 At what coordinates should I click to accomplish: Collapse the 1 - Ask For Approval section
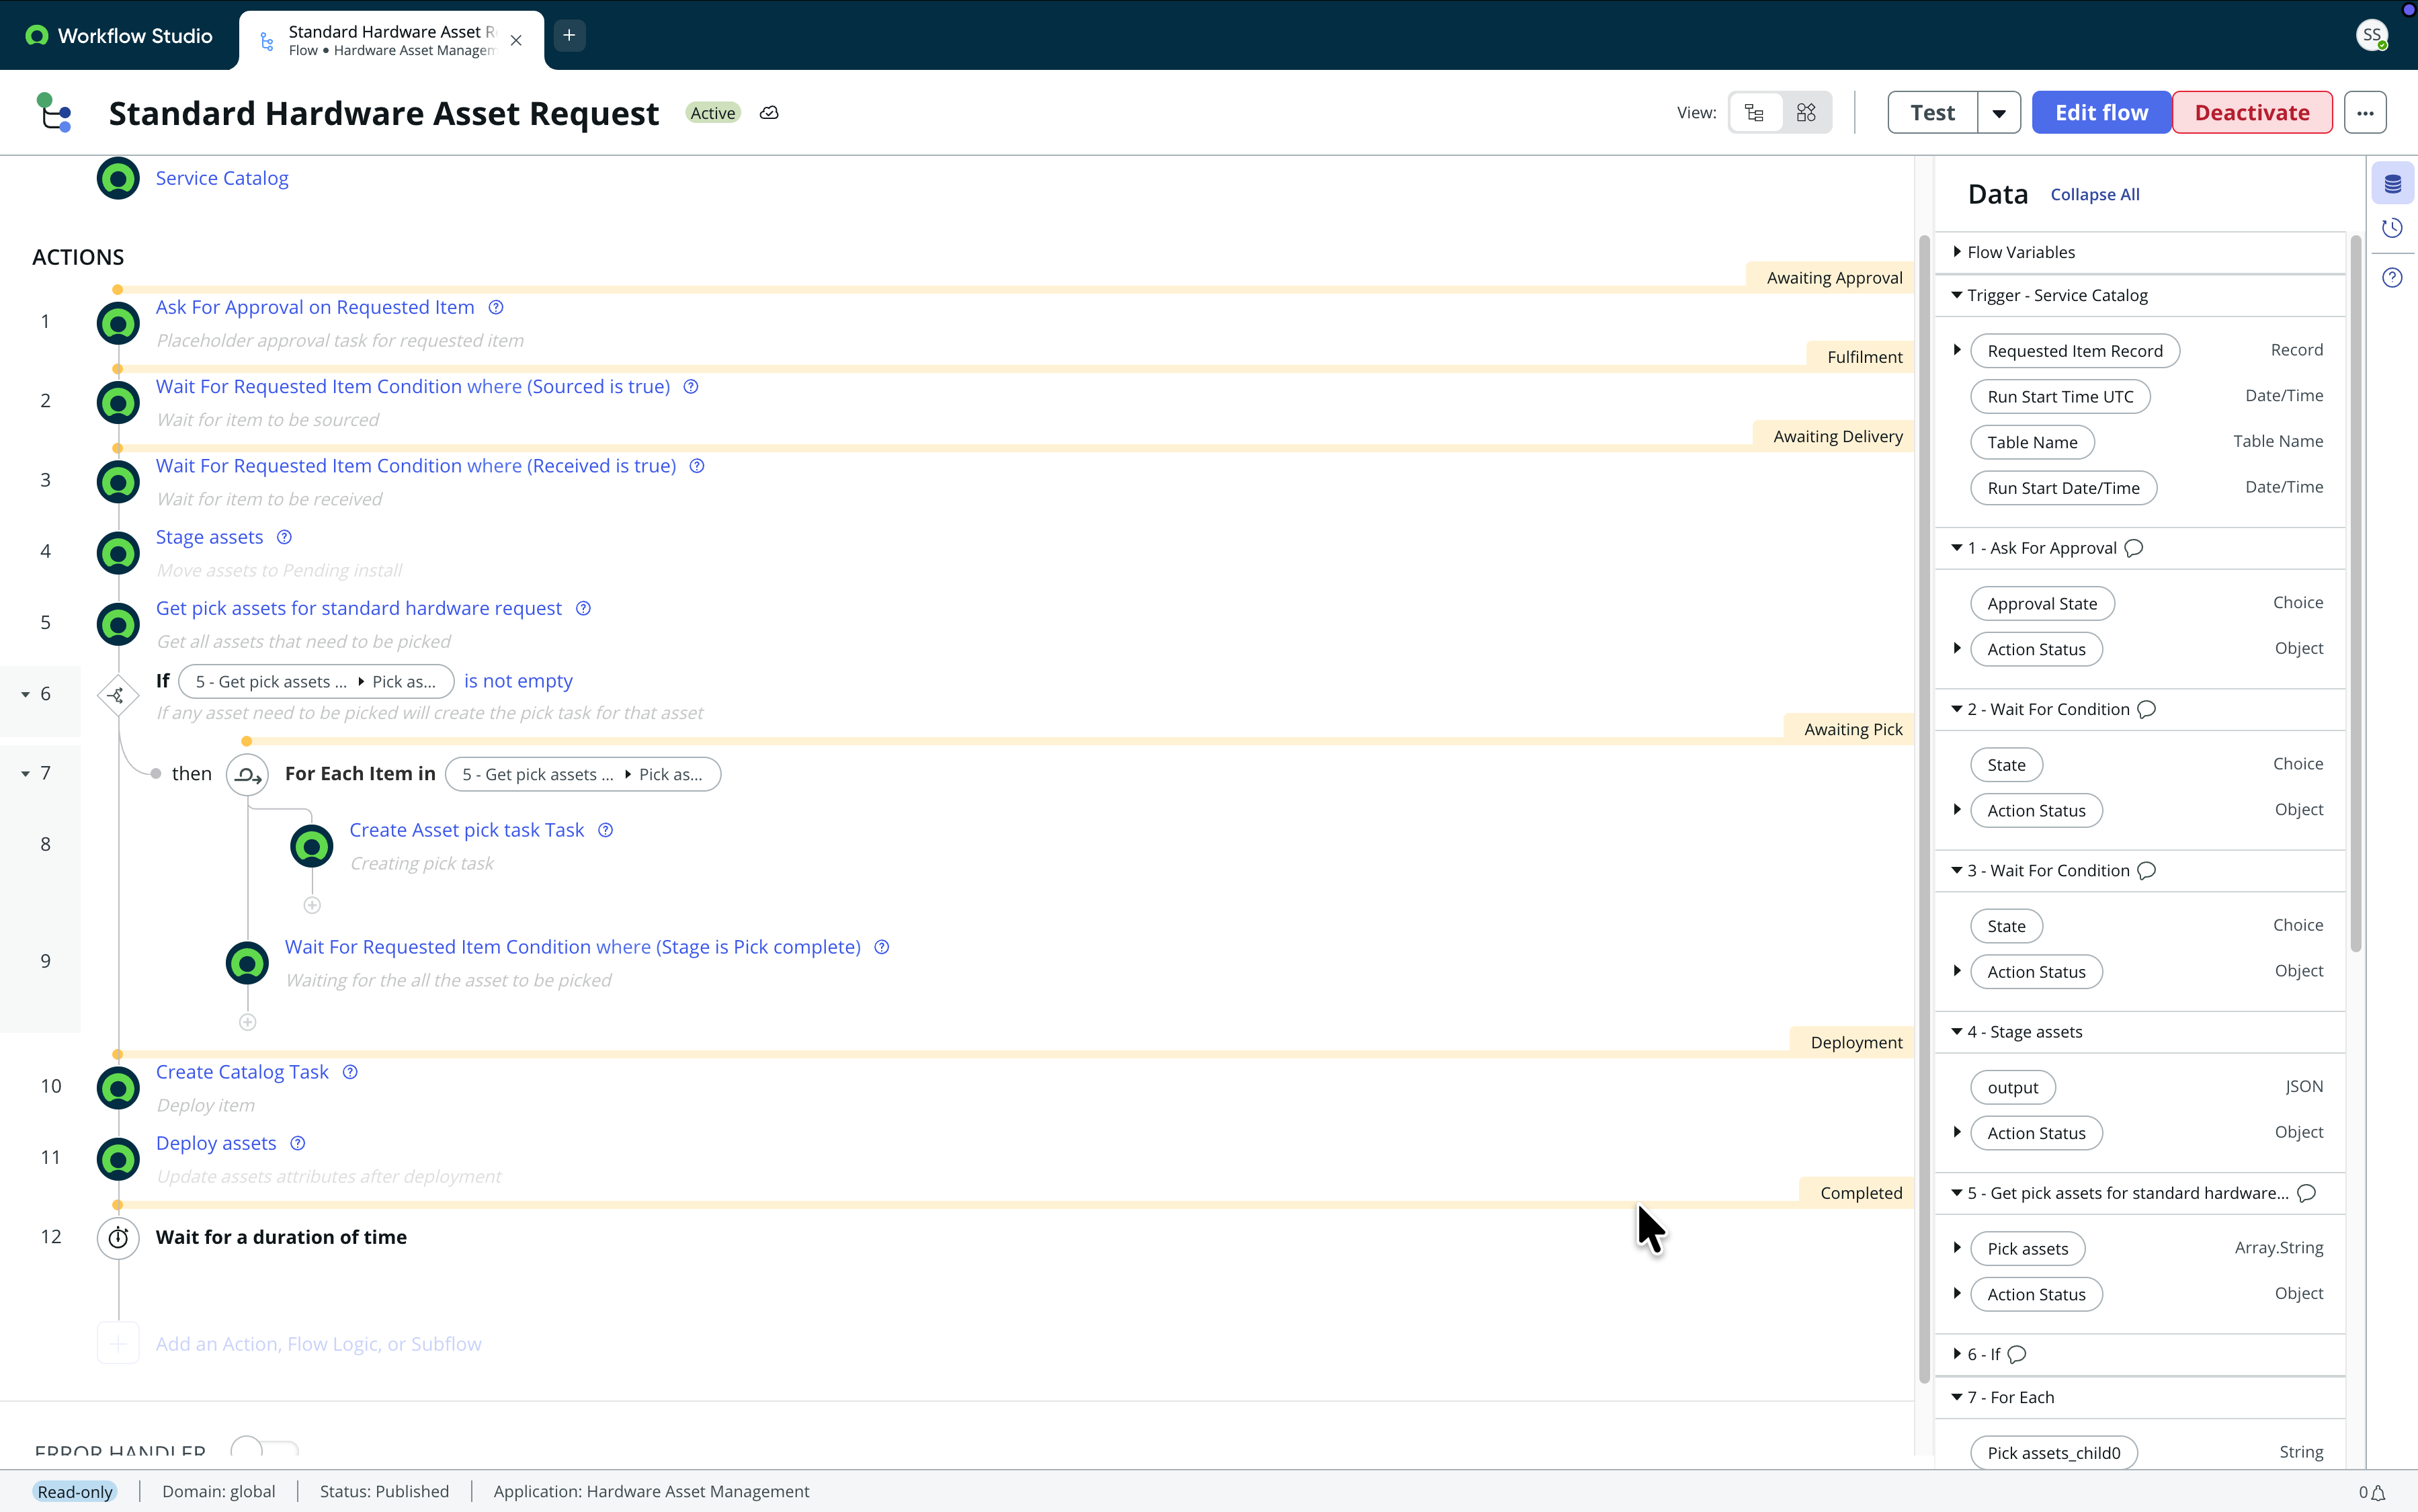[1957, 548]
